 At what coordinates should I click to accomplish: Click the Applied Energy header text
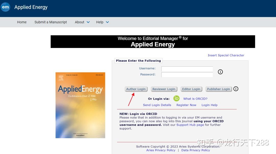tap(31, 7)
